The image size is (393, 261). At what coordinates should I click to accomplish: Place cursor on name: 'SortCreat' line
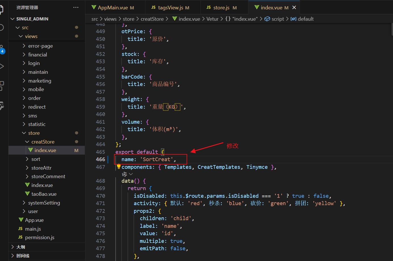[x=149, y=159]
